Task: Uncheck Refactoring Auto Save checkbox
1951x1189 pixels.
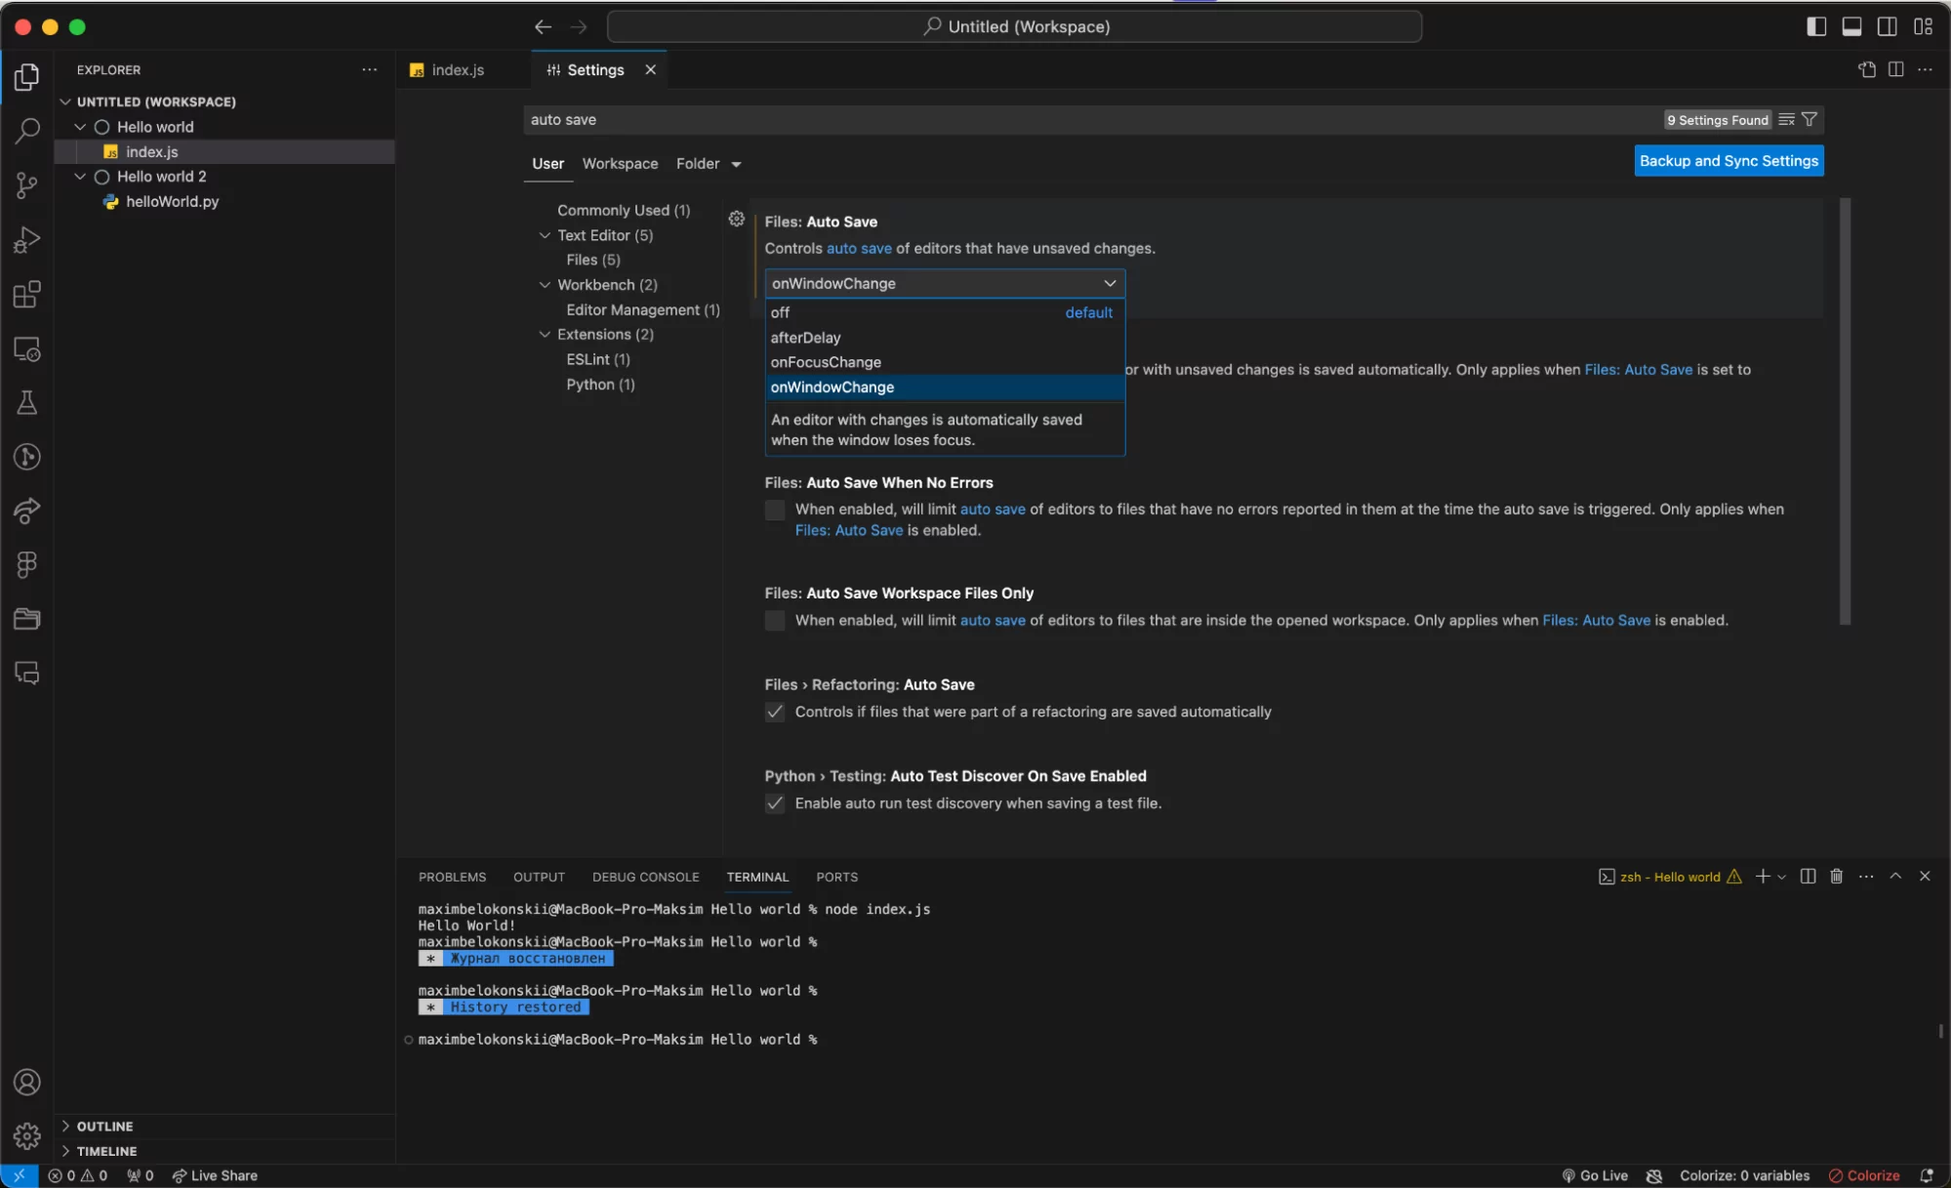Action: [775, 712]
